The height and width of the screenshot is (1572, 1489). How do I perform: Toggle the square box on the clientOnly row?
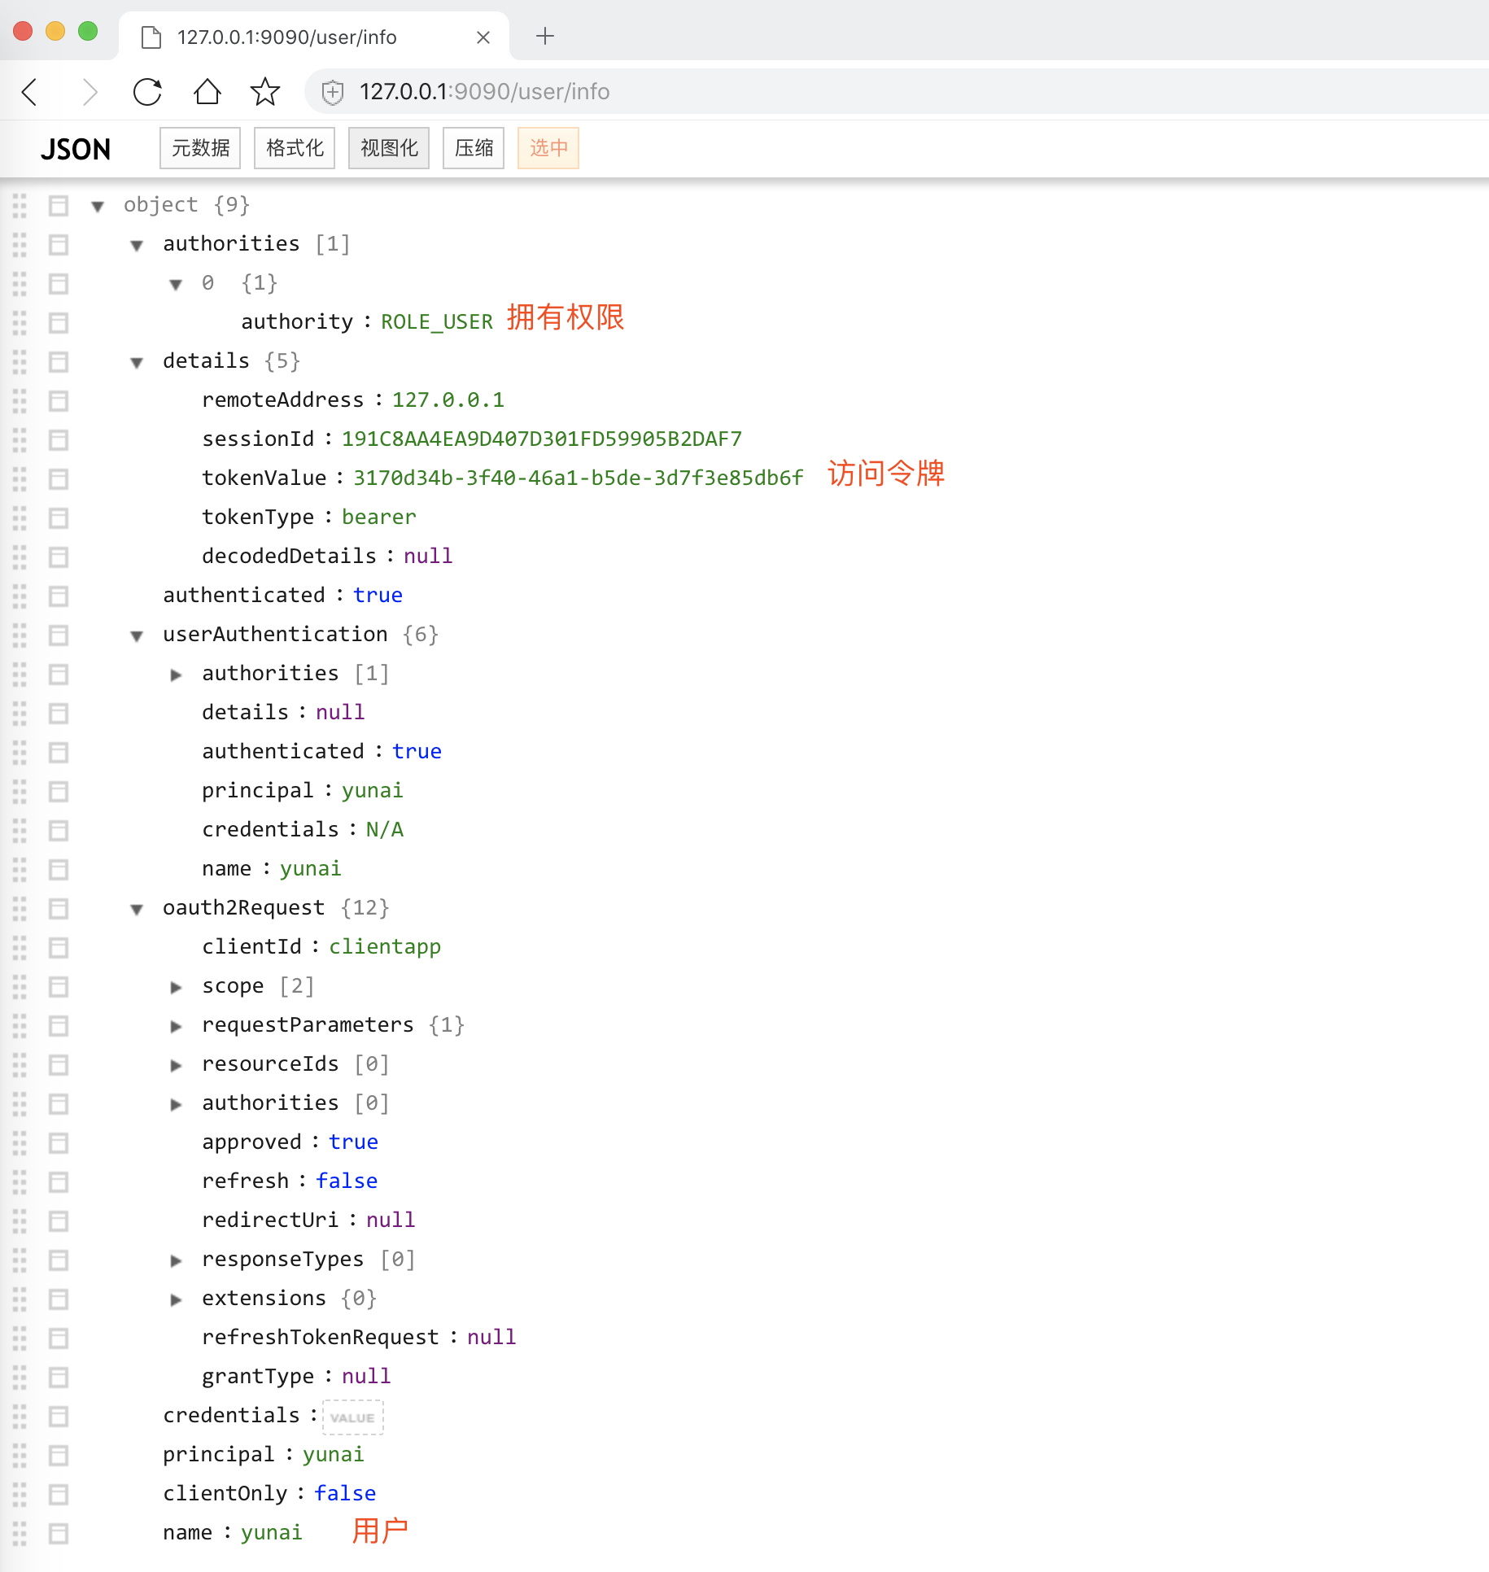tap(59, 1495)
